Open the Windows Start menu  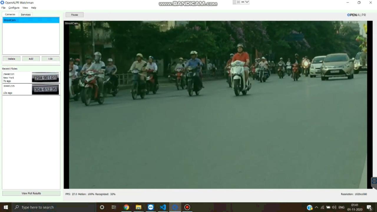click(6, 207)
